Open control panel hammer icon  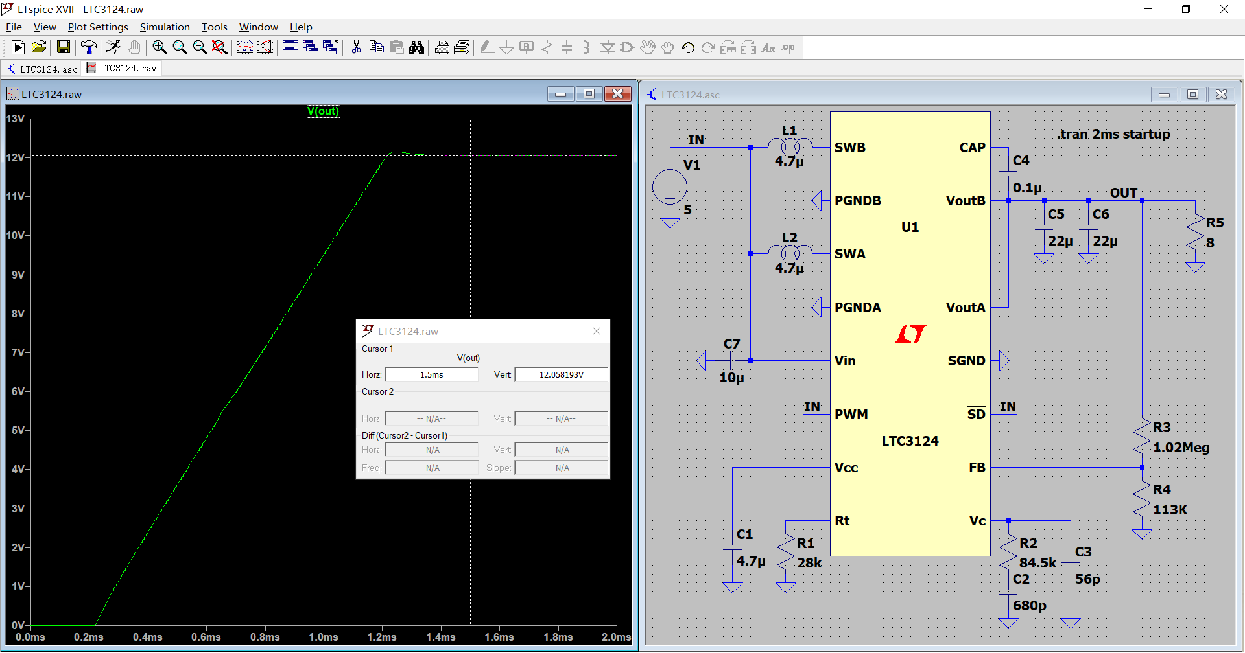pos(89,47)
